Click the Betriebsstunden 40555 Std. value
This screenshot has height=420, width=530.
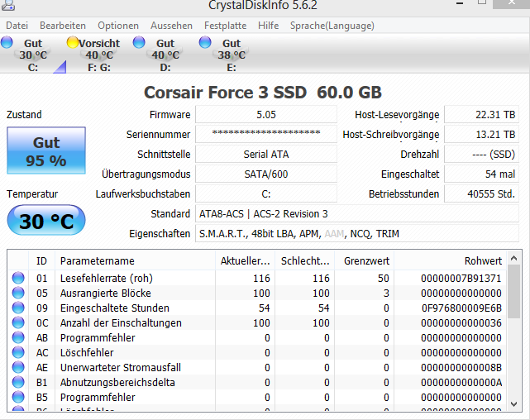pos(481,194)
